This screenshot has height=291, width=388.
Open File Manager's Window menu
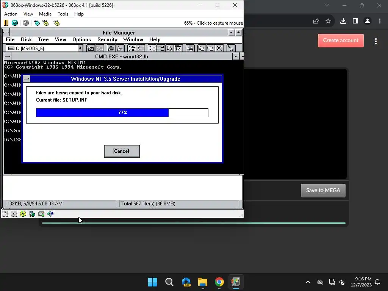click(x=133, y=39)
